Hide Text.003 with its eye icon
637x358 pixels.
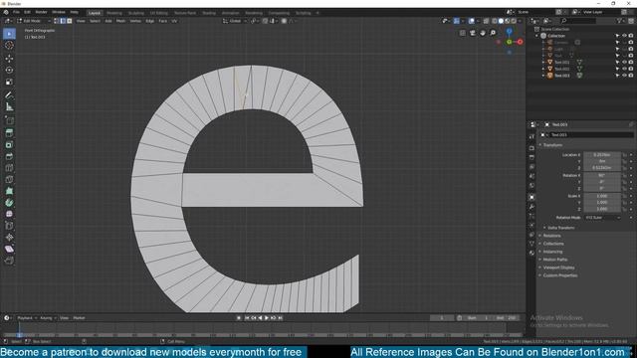tap(624, 76)
